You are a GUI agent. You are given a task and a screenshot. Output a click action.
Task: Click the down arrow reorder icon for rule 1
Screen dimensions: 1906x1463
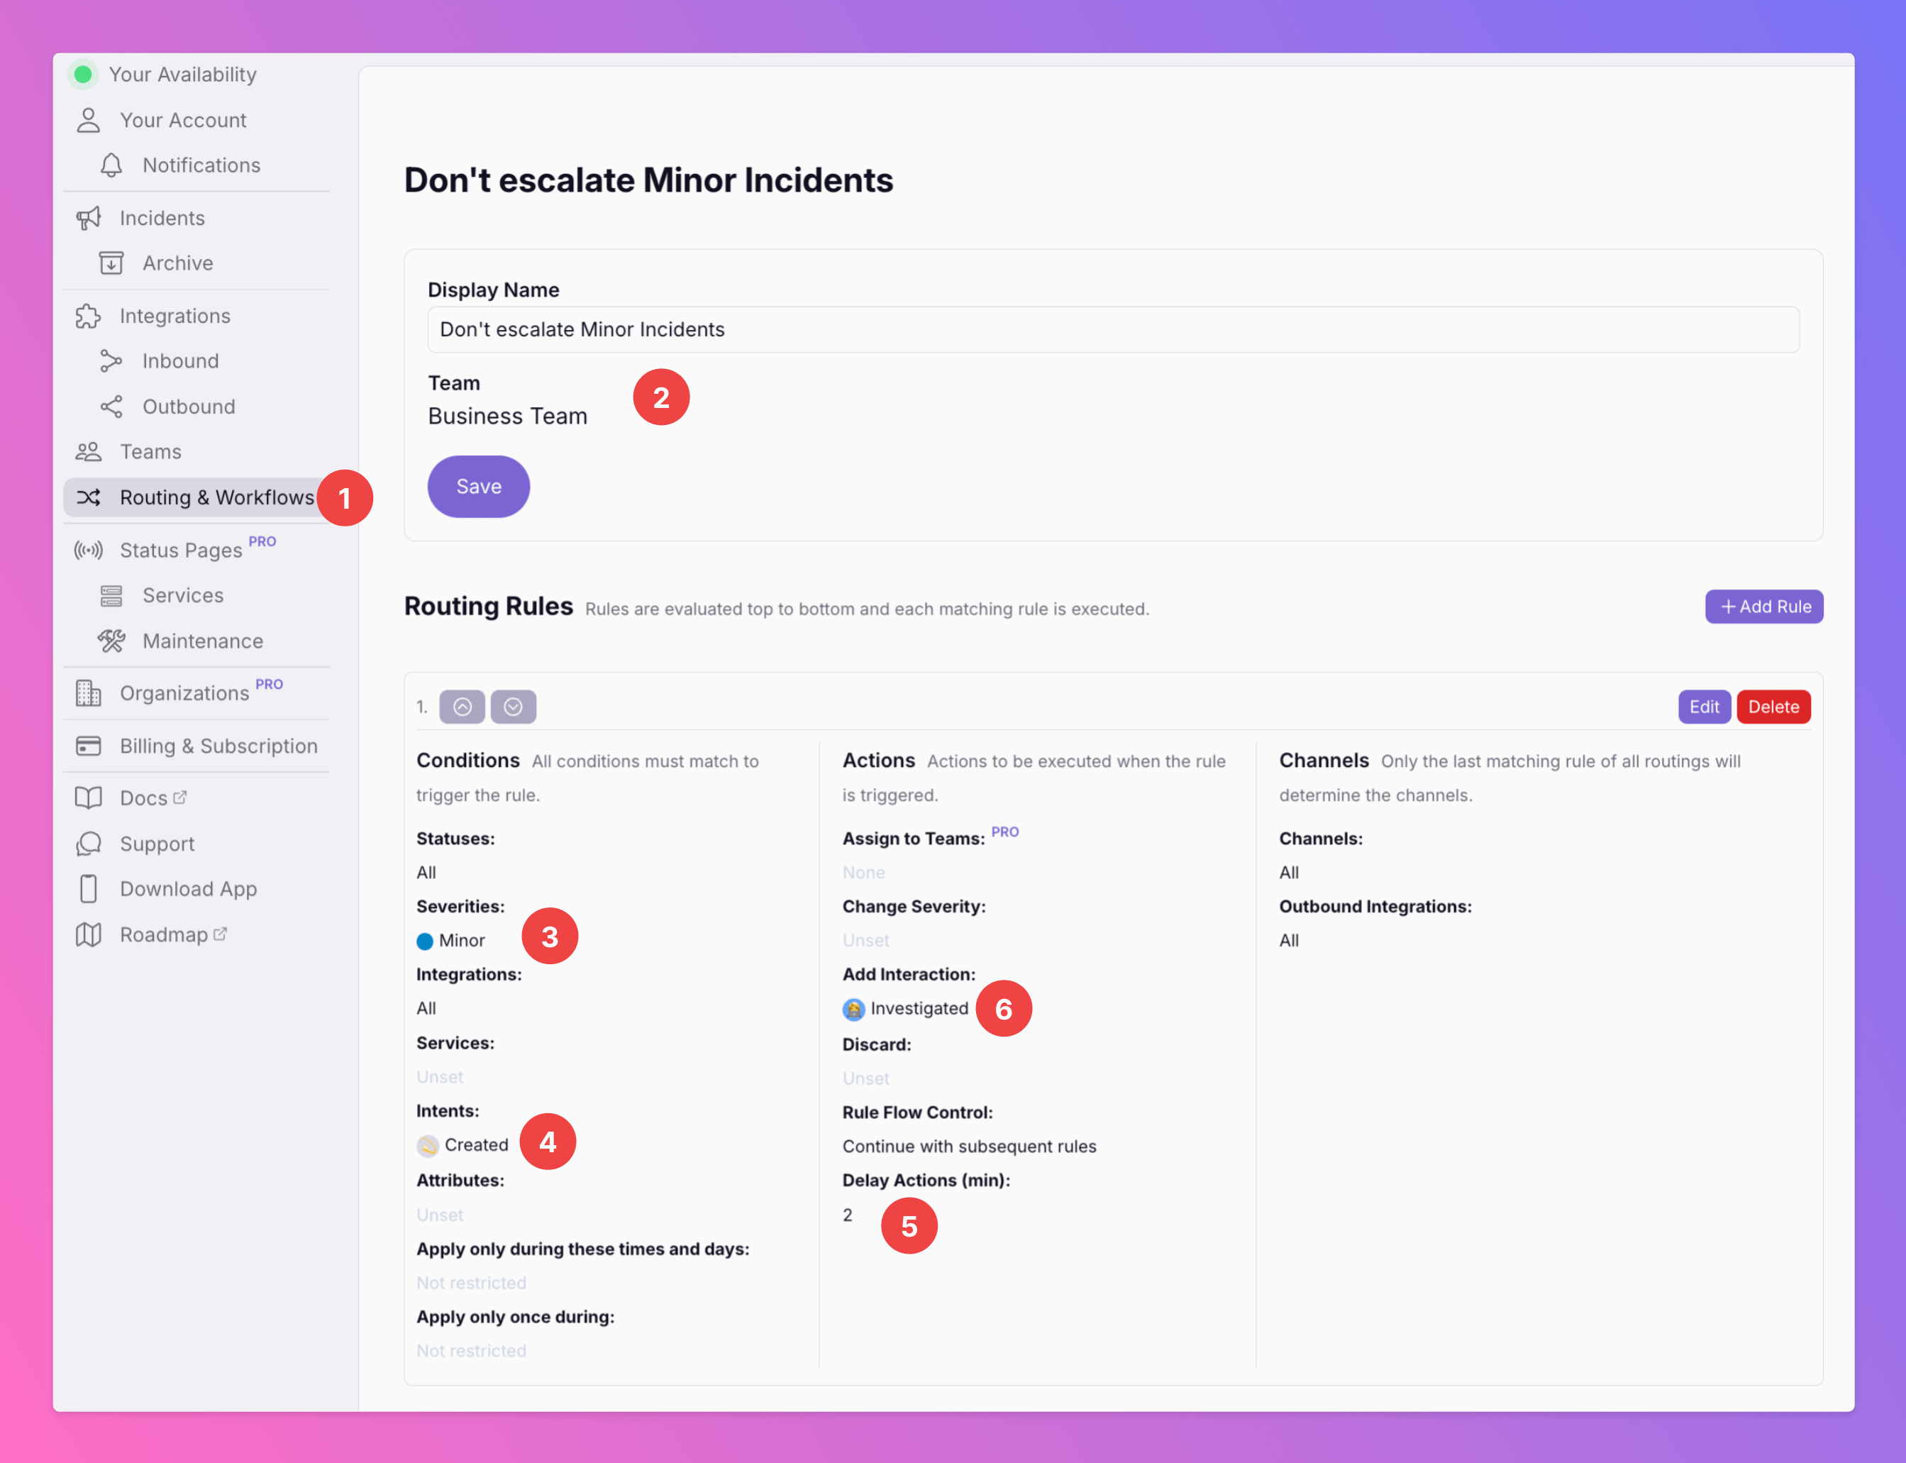(514, 707)
